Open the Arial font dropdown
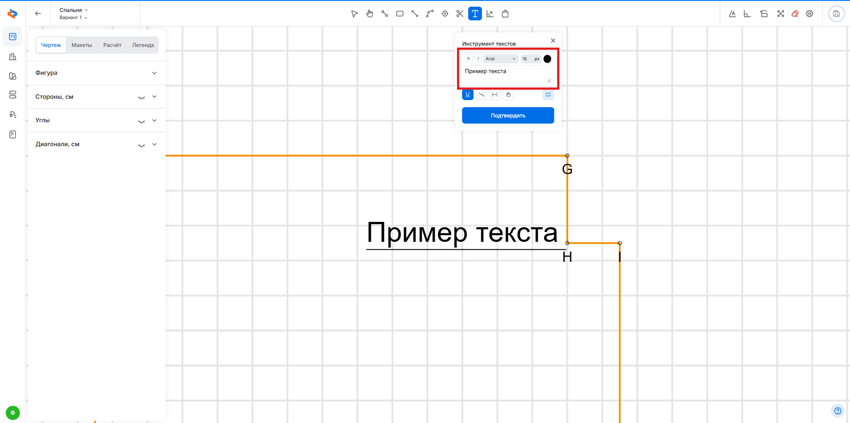This screenshot has width=850, height=423. coord(501,59)
